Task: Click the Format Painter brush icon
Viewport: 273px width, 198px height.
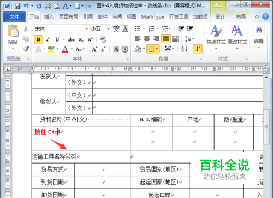Action: click(x=26, y=49)
